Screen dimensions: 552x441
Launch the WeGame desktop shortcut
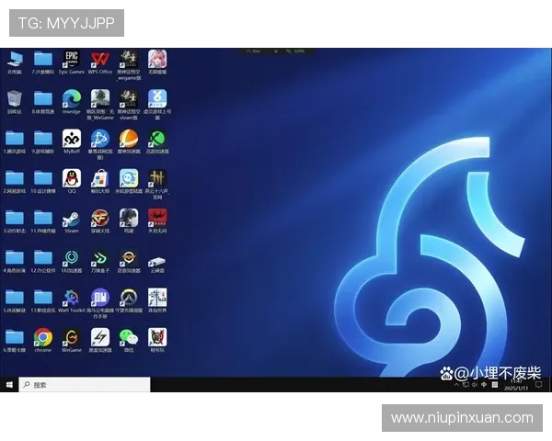click(72, 337)
